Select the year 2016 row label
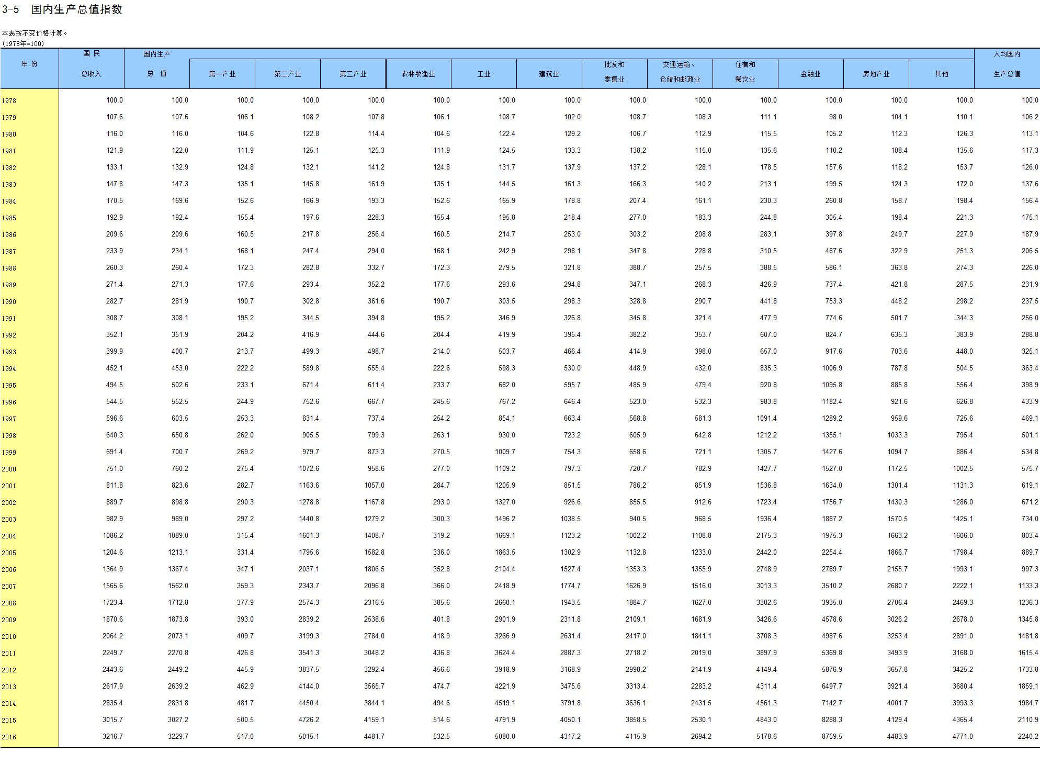 pos(9,737)
